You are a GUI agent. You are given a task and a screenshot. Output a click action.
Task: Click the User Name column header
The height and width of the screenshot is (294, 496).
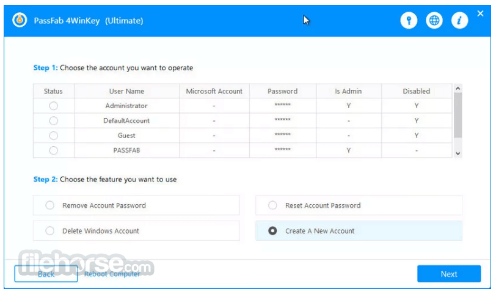coord(126,91)
